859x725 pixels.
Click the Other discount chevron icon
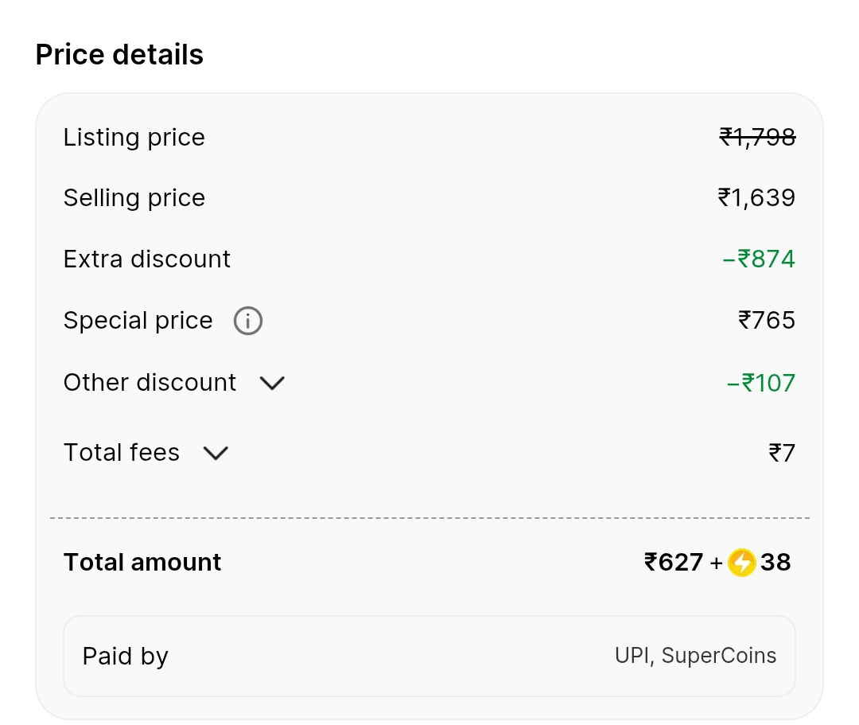point(272,384)
